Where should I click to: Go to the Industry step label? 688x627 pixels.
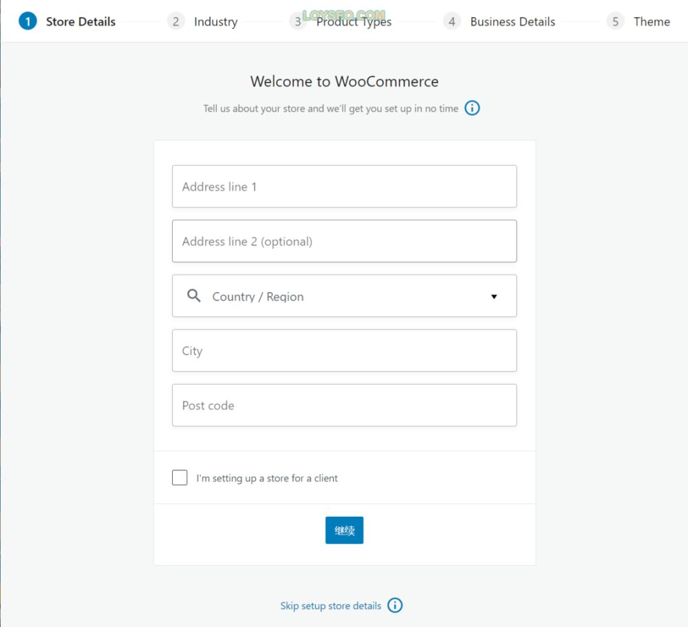pyautogui.click(x=216, y=21)
